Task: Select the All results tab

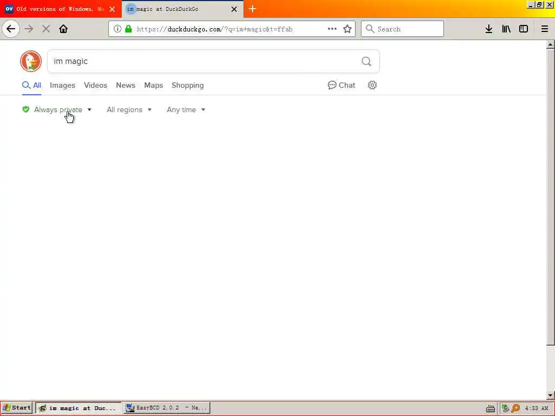Action: pyautogui.click(x=31, y=85)
